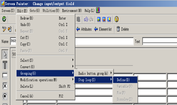Open the Environment(N) menu
Viewport: 177px width, 105px height.
72,11
